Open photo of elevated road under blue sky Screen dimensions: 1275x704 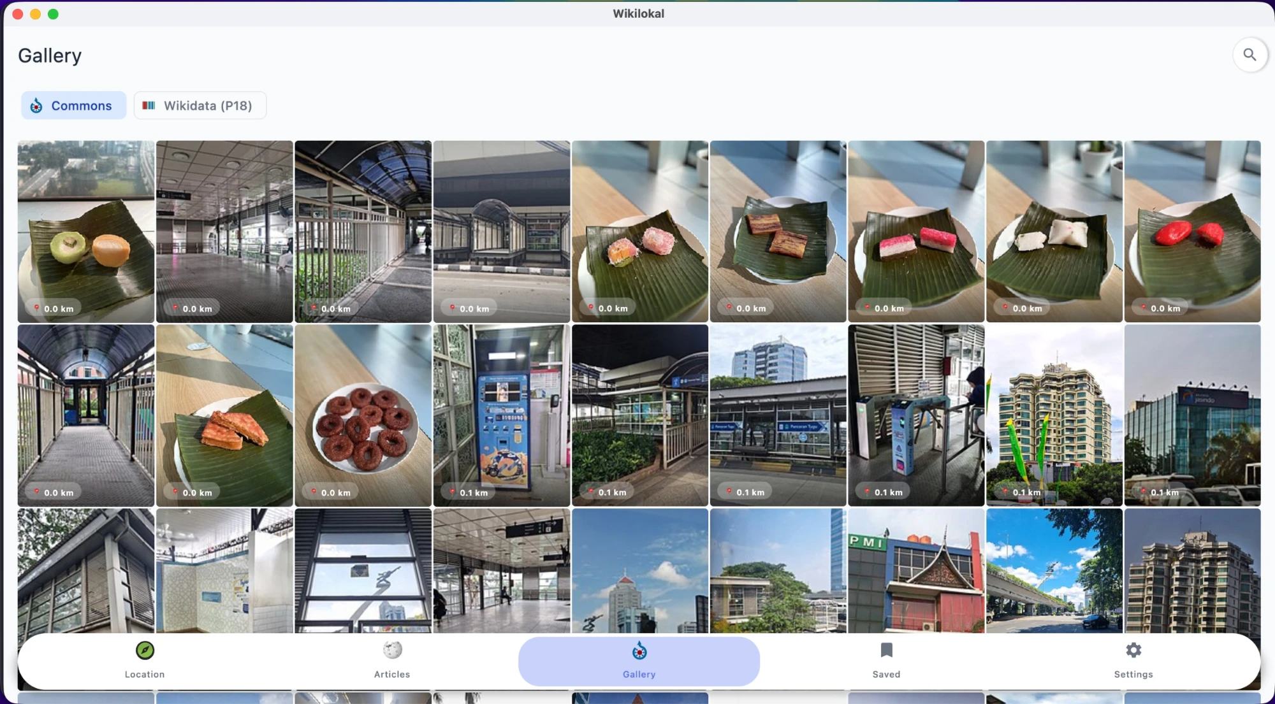point(1054,571)
